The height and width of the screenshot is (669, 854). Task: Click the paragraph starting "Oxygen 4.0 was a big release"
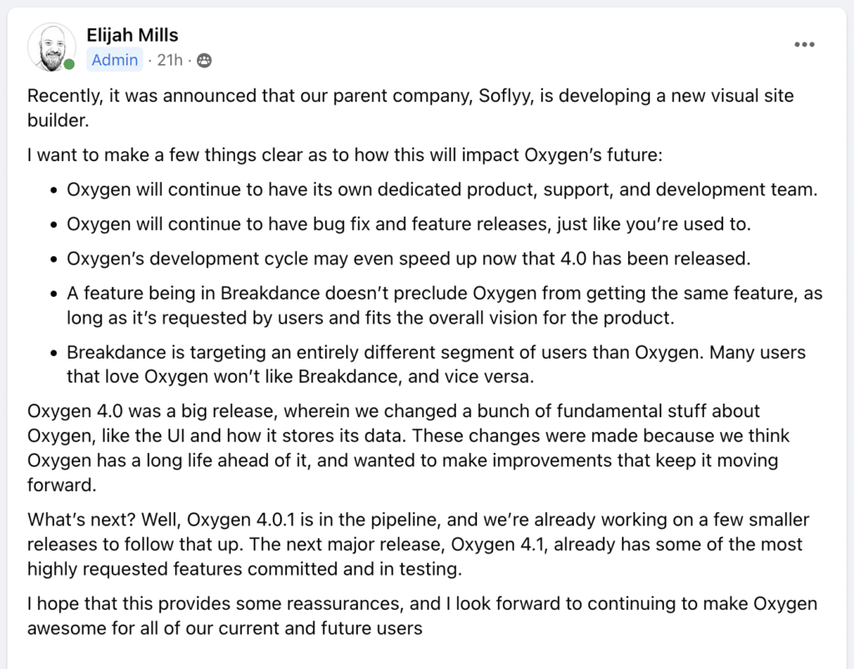[x=409, y=448]
